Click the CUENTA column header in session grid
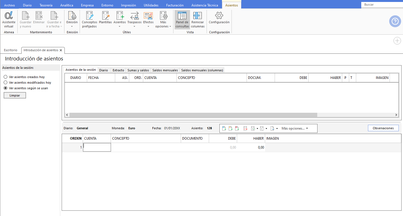 [x=160, y=78]
